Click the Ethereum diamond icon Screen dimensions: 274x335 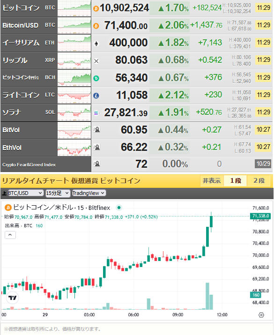[96, 44]
